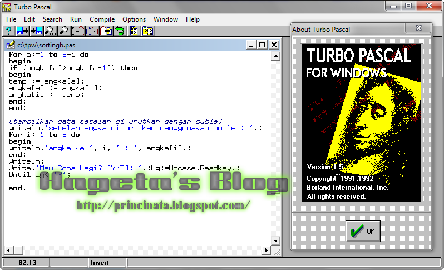Screen dimensions: 444x270
Task: Click the line 'angka[a] := angka[i];'
Action: point(55,88)
